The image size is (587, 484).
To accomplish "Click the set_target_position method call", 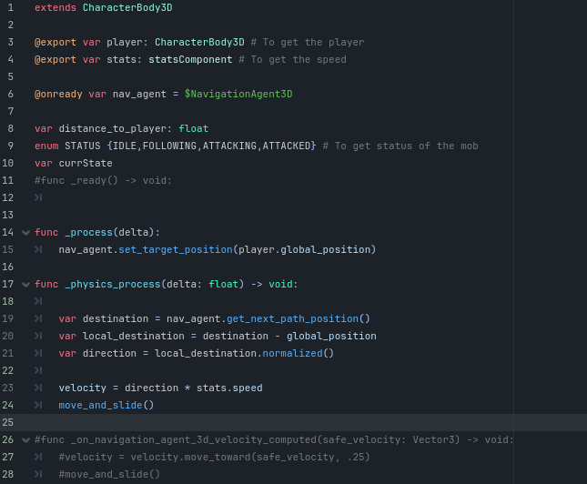I will coord(176,249).
